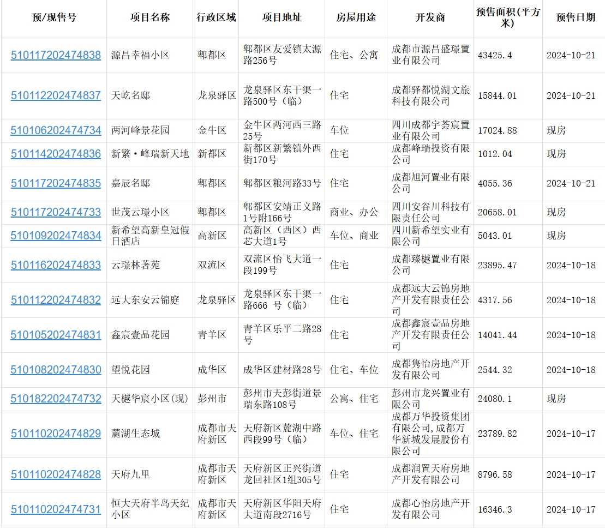Select project name 源昌幸福小区
This screenshot has height=529, width=605.
(140, 55)
